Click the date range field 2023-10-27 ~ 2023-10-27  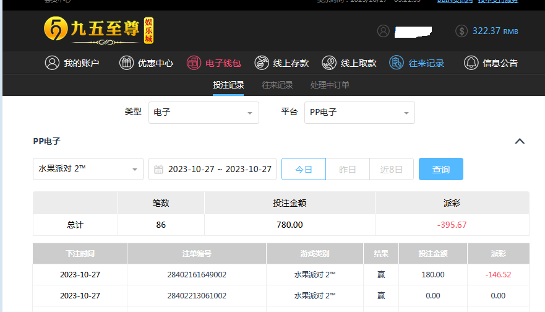(212, 169)
